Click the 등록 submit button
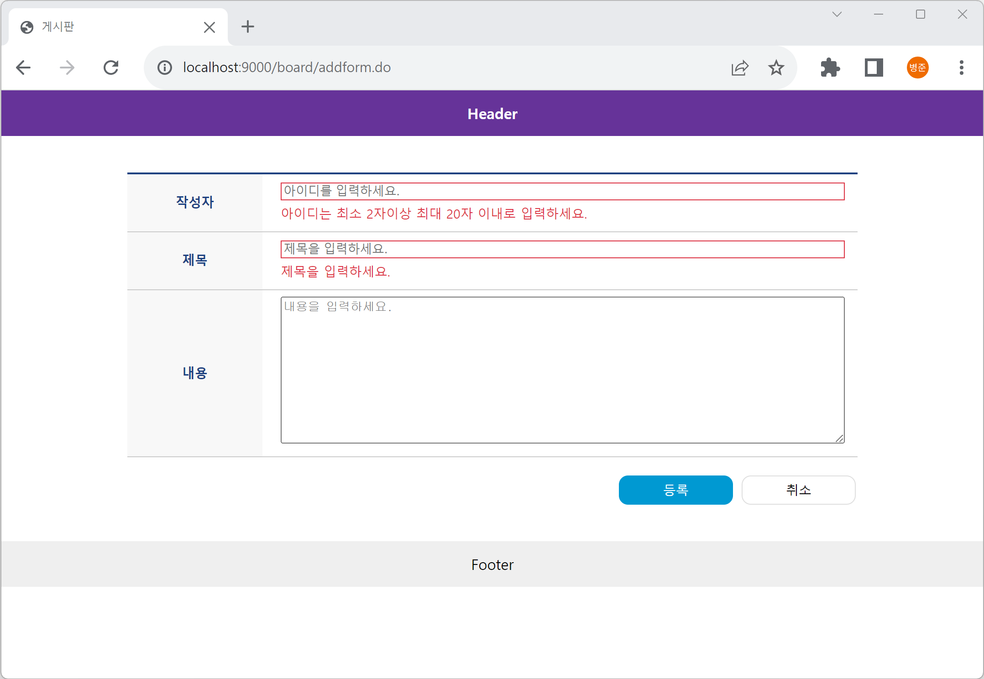This screenshot has width=984, height=679. tap(675, 490)
